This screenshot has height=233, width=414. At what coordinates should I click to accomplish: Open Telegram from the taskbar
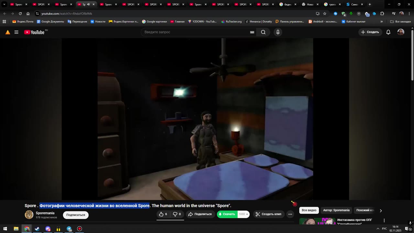click(69, 229)
